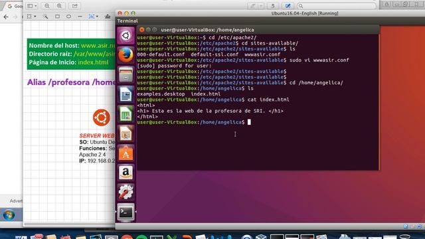Open the Share button in Preview
The width and height of the screenshot is (425, 239).
click(74, 6)
